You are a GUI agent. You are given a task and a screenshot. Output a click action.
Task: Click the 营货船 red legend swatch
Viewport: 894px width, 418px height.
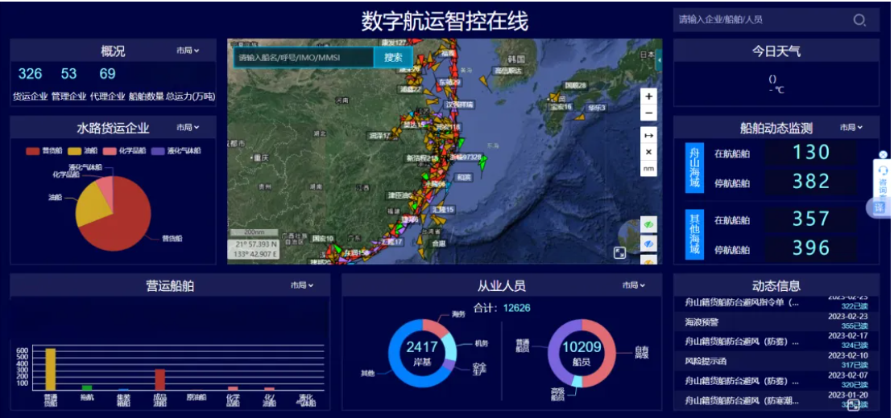coord(33,150)
